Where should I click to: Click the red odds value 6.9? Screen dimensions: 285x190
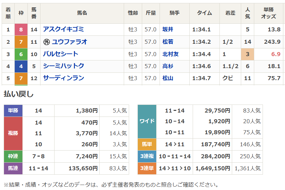tap(276, 54)
